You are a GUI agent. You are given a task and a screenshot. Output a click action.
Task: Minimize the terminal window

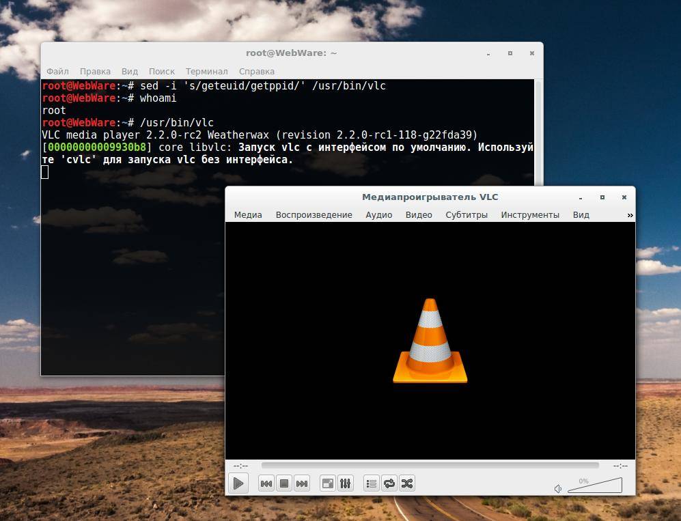click(488, 53)
